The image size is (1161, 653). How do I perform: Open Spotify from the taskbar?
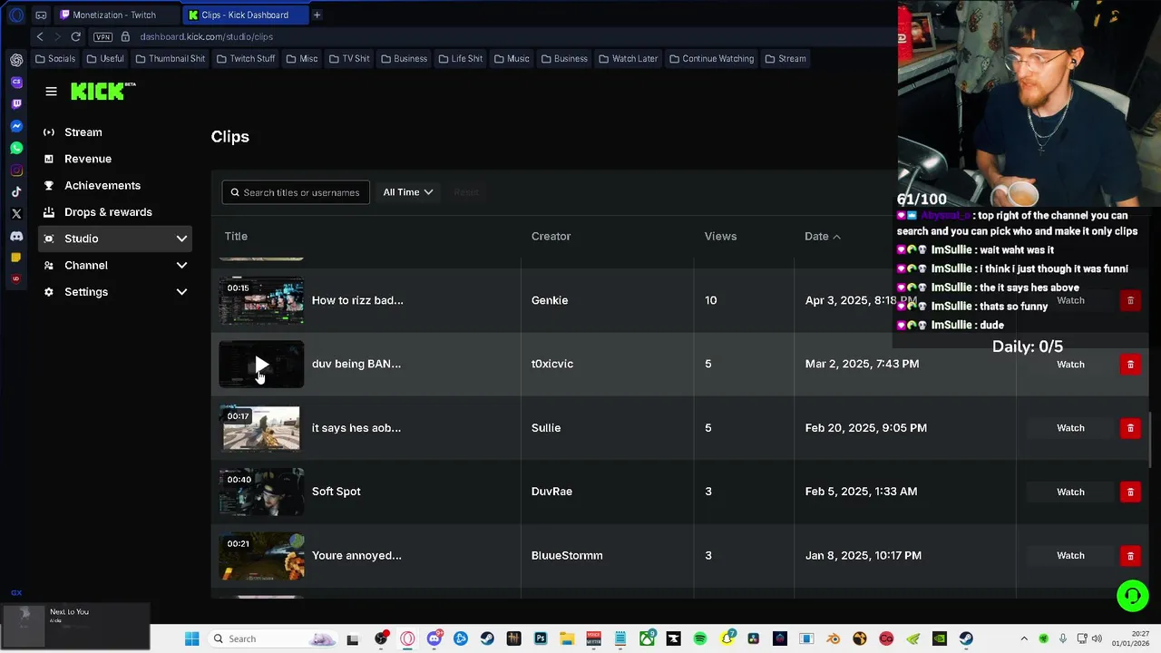point(700,638)
